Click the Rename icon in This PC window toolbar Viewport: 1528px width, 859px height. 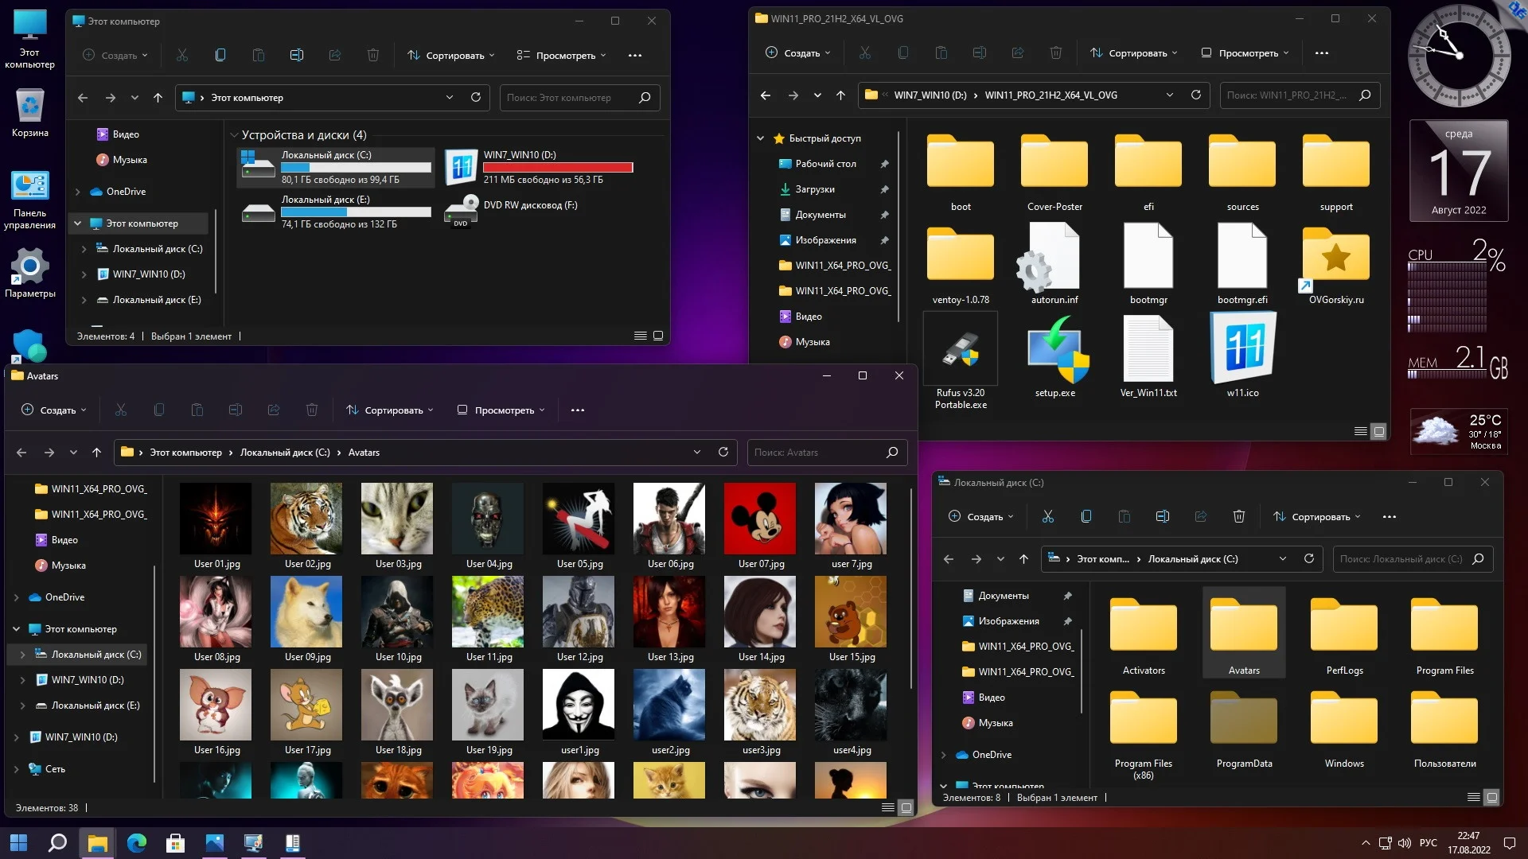coord(297,55)
